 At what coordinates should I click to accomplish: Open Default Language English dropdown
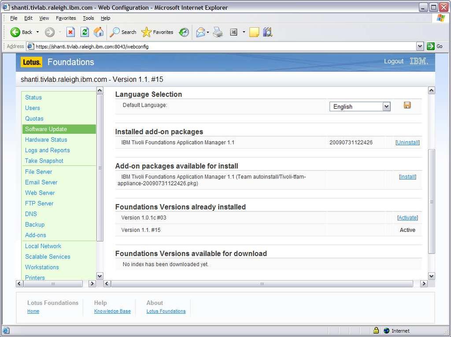coord(387,107)
